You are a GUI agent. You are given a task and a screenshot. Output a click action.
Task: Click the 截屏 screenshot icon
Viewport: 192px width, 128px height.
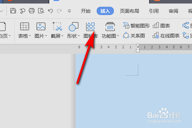pyautogui.click(x=57, y=26)
